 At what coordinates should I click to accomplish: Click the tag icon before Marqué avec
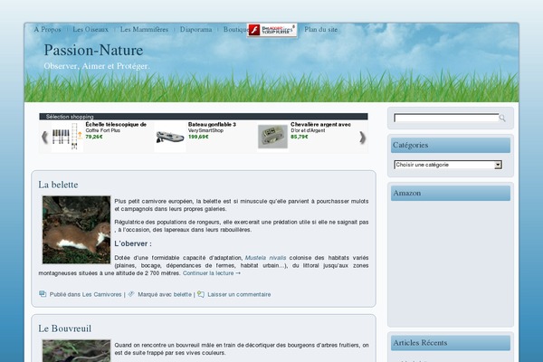131,294
